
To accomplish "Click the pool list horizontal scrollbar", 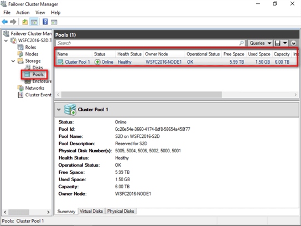I will click(177, 95).
